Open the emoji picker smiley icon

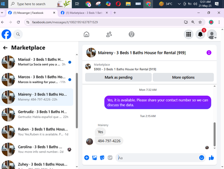pos(202,158)
